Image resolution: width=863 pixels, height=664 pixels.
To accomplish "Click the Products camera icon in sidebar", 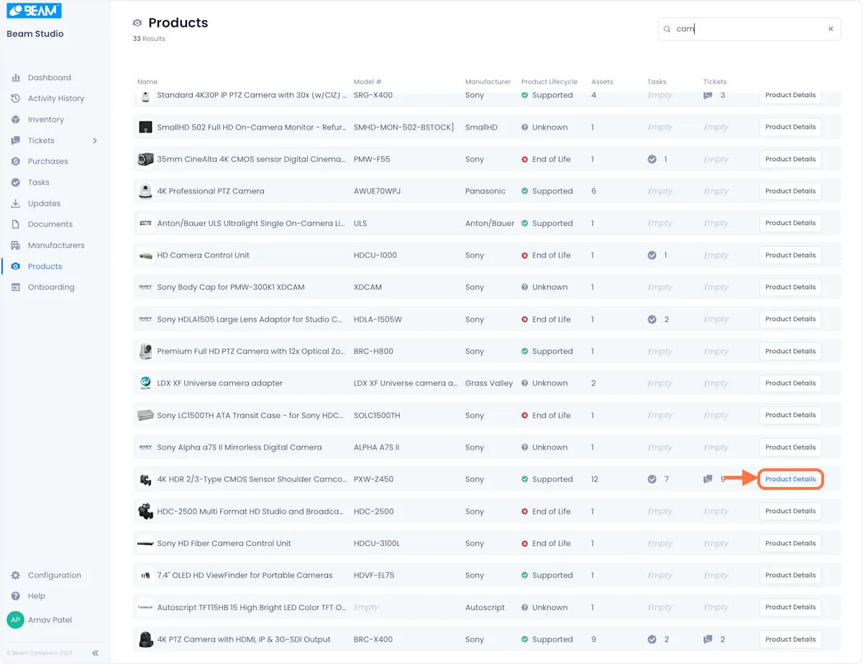I will click(16, 266).
